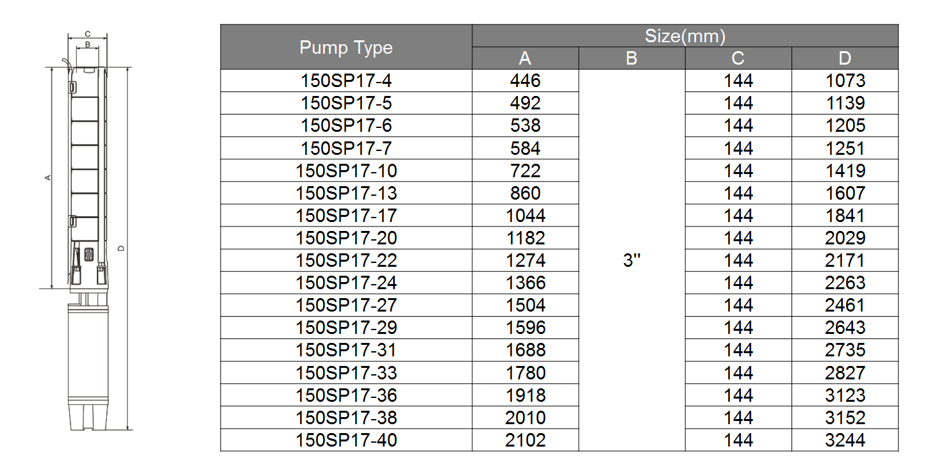937x460 pixels.
Task: Select the D value 2029
Action: [x=845, y=238]
